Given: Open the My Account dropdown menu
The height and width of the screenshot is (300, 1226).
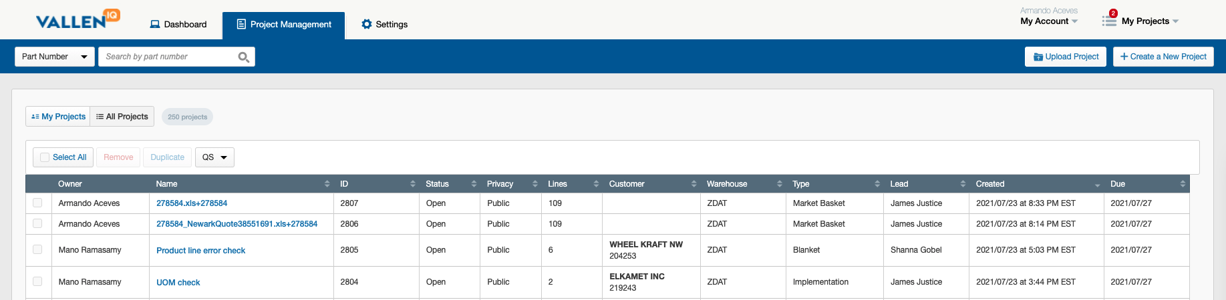Looking at the screenshot, I should click(1048, 21).
